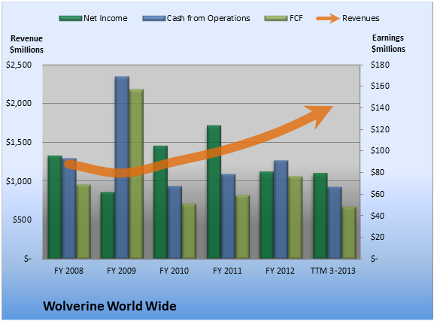Click the $2,000 left axis value
The image size is (434, 321).
coord(19,104)
